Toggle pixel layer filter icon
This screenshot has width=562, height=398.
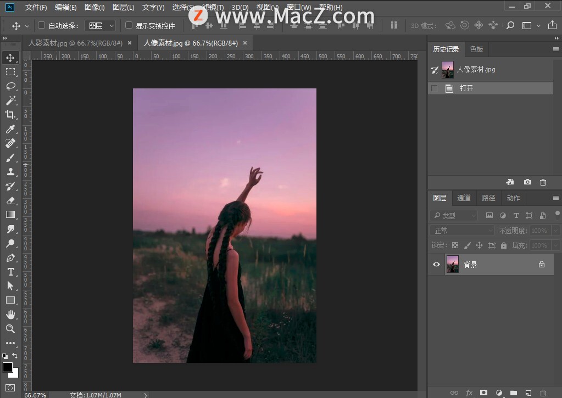point(489,215)
